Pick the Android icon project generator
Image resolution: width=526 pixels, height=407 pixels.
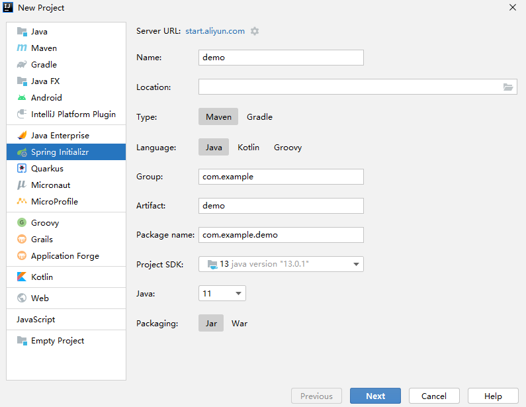click(22, 98)
